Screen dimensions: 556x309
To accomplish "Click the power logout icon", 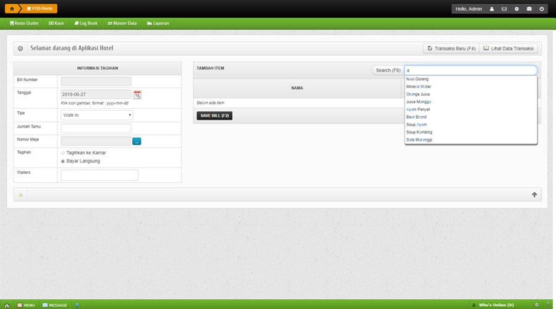I will [x=542, y=9].
